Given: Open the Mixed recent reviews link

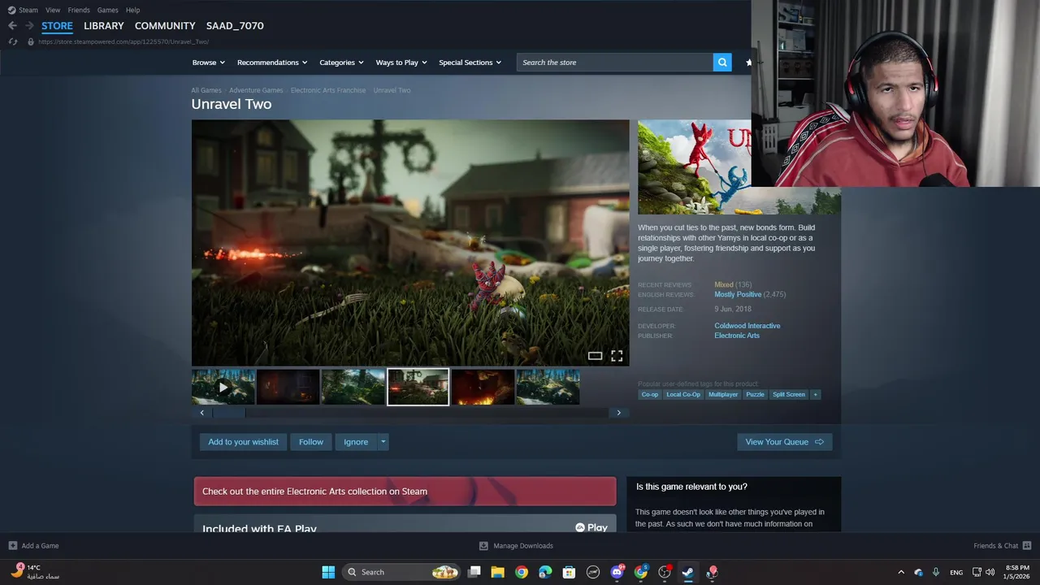Looking at the screenshot, I should point(723,285).
